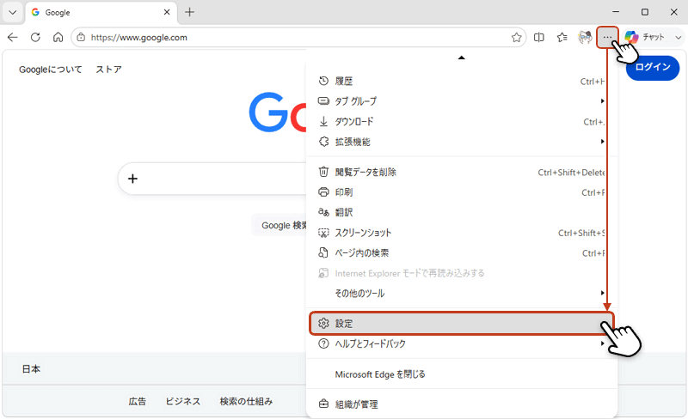Add this page to favorites star
This screenshot has height=419, width=688.
pyautogui.click(x=517, y=38)
